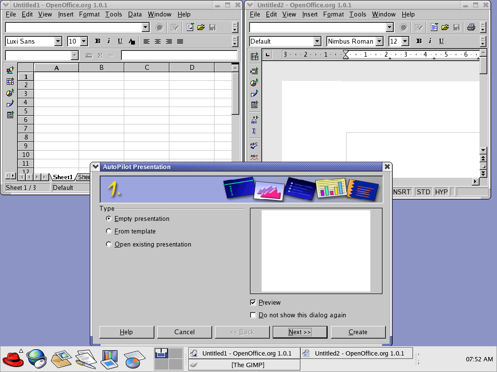Click formula input line in Untitled1
Viewport: 497px width, 372px height.
tap(180, 55)
